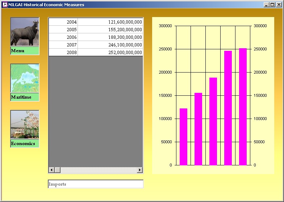The width and height of the screenshot is (284, 202).
Task: Click the shortest magenta bar in chart
Action: click(x=183, y=137)
